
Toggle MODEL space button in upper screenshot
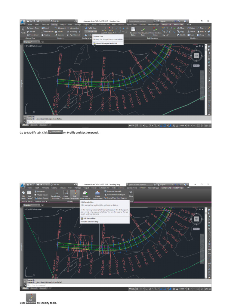132,125
